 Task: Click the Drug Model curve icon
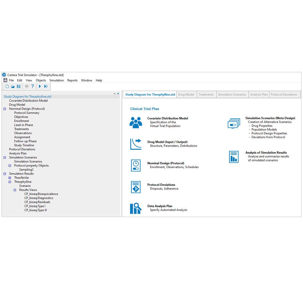(x=136, y=144)
